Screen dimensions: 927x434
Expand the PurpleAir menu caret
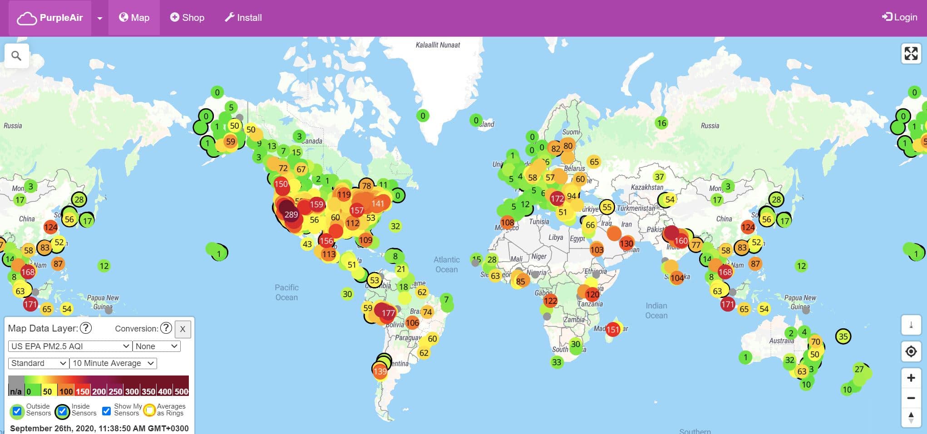pos(100,19)
